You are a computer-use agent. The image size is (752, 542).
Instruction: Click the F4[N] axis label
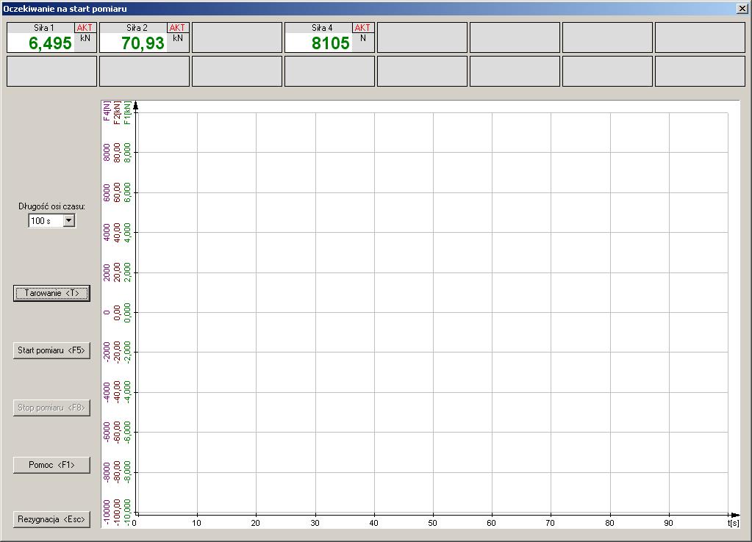[x=107, y=111]
